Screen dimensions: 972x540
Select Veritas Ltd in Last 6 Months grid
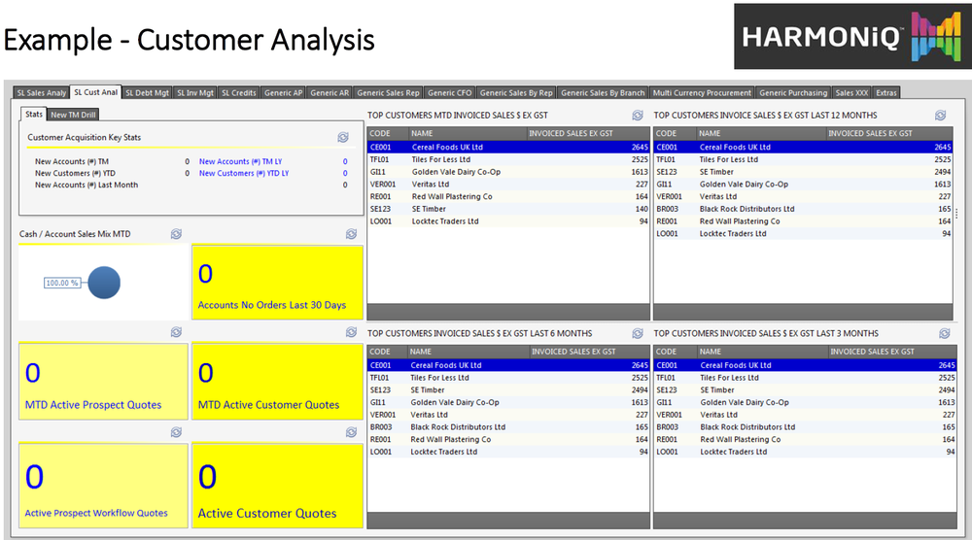pos(508,415)
